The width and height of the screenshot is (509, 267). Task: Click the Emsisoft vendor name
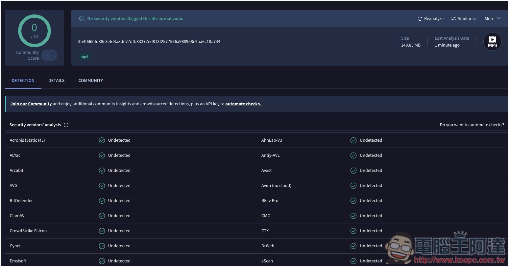pos(18,261)
